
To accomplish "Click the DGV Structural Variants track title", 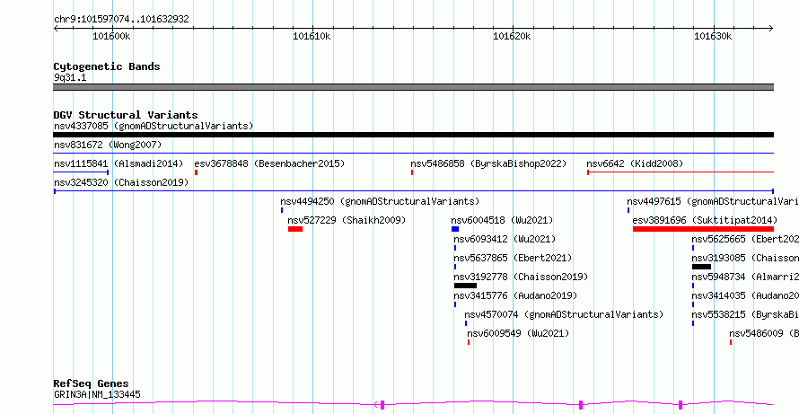I will pyautogui.click(x=126, y=115).
